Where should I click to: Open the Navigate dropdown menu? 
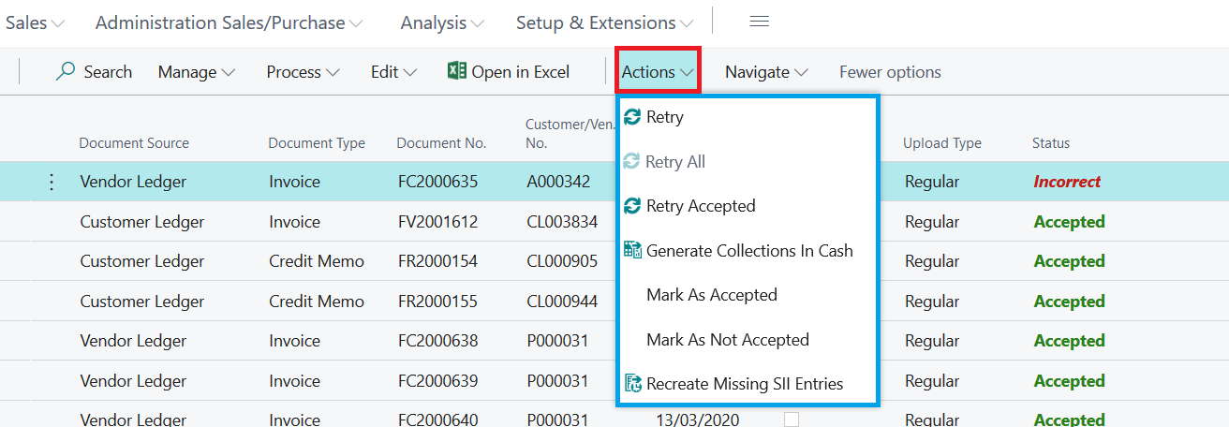(765, 72)
